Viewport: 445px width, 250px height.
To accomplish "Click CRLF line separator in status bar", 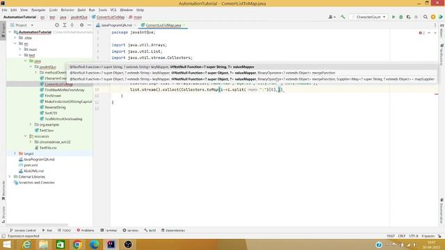I will [402, 236].
